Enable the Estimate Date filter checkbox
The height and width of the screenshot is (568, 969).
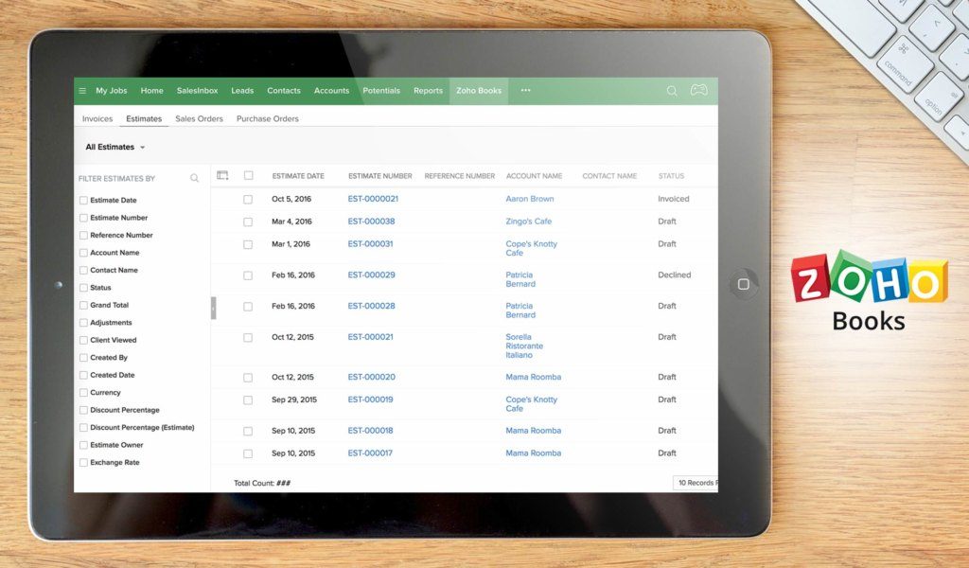tap(83, 200)
